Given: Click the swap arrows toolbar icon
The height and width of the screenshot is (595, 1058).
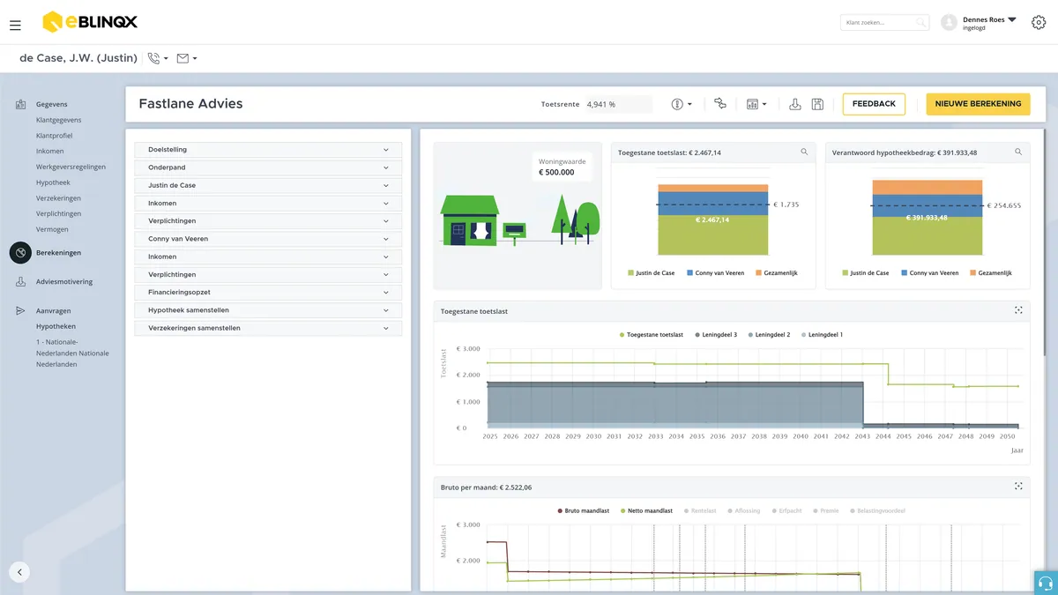Looking at the screenshot, I should pos(720,103).
